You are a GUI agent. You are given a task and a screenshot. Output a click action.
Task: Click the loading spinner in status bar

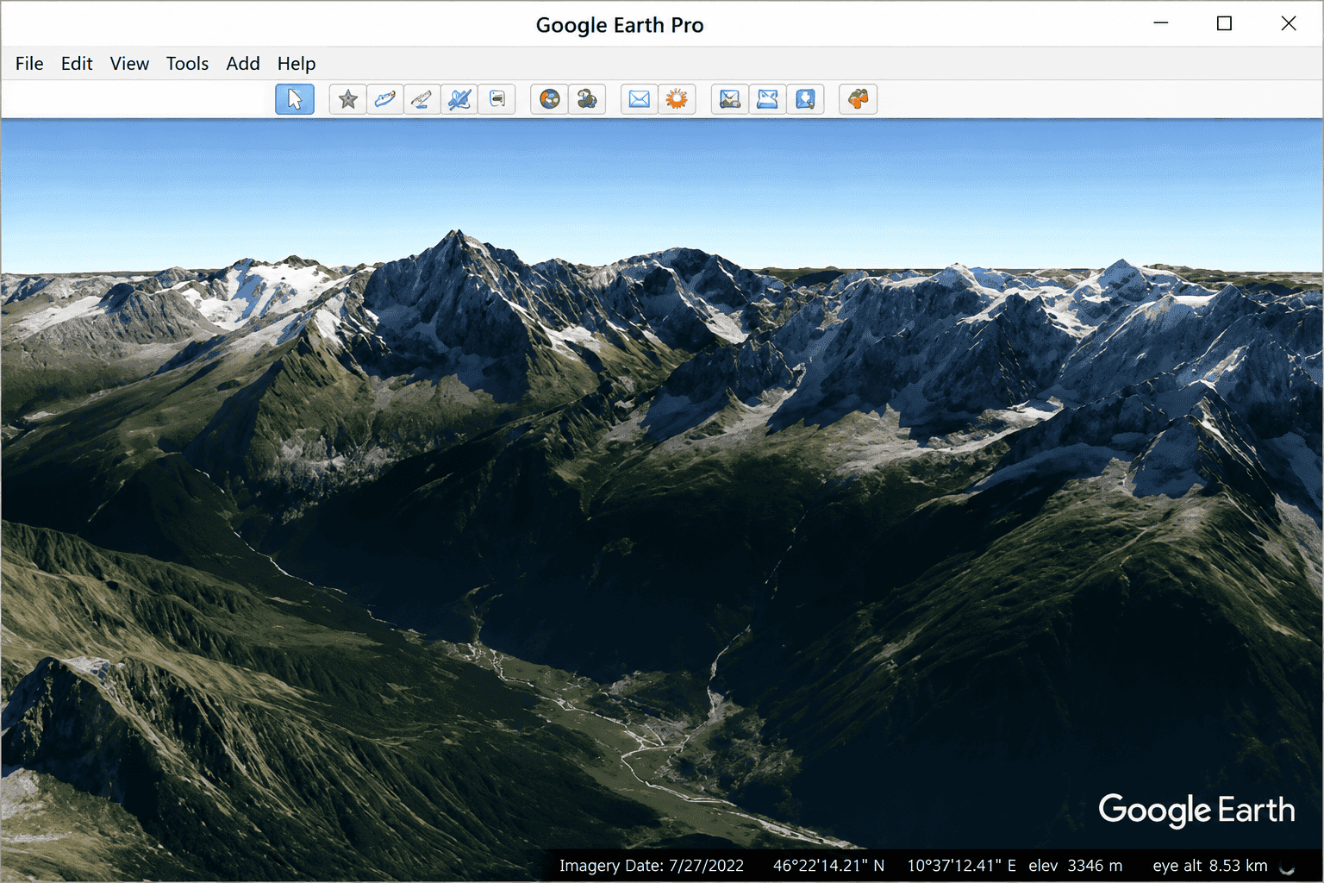click(x=1287, y=867)
